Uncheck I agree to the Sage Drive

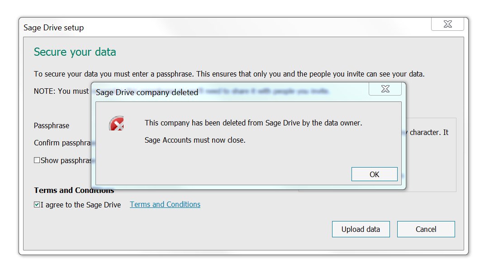click(x=37, y=205)
